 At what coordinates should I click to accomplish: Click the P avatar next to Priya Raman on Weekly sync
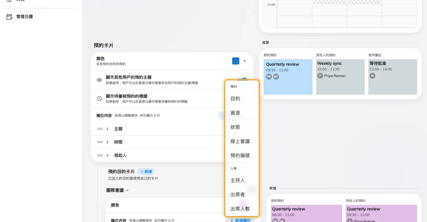[x=320, y=76]
